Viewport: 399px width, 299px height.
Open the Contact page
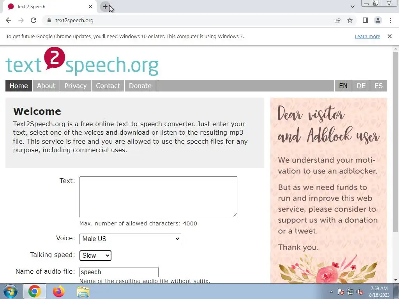(108, 86)
